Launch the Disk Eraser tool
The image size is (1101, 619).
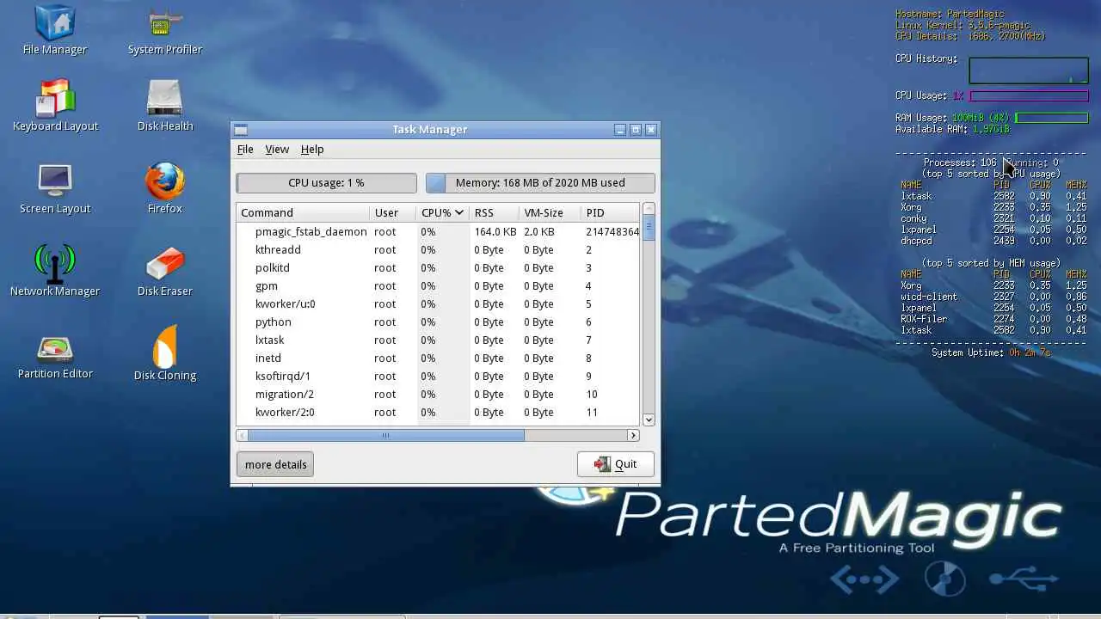(164, 272)
